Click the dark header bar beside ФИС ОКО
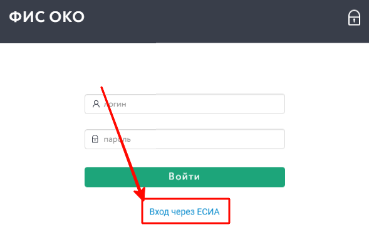369x227 pixels. (212, 21)
